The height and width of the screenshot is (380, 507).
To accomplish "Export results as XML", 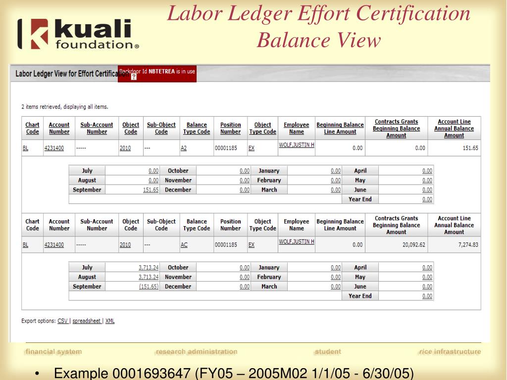I will (110, 321).
